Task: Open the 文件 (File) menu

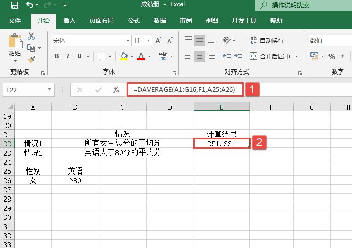Action: (15, 21)
